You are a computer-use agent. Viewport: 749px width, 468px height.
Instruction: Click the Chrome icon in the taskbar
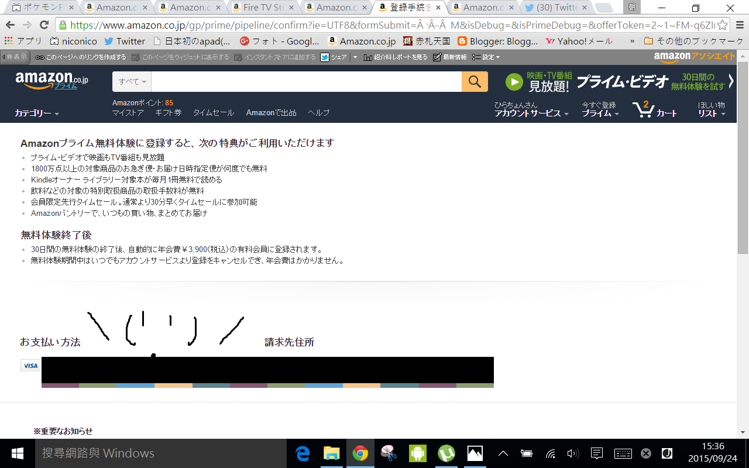[x=360, y=453]
